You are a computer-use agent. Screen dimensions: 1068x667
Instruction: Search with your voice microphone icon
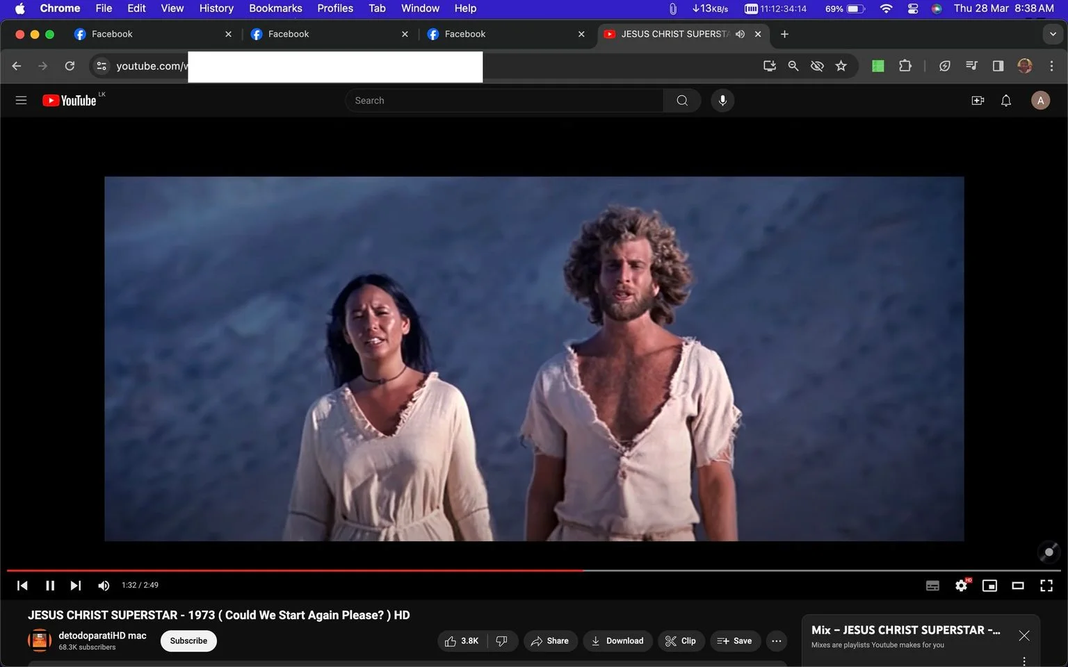722,101
